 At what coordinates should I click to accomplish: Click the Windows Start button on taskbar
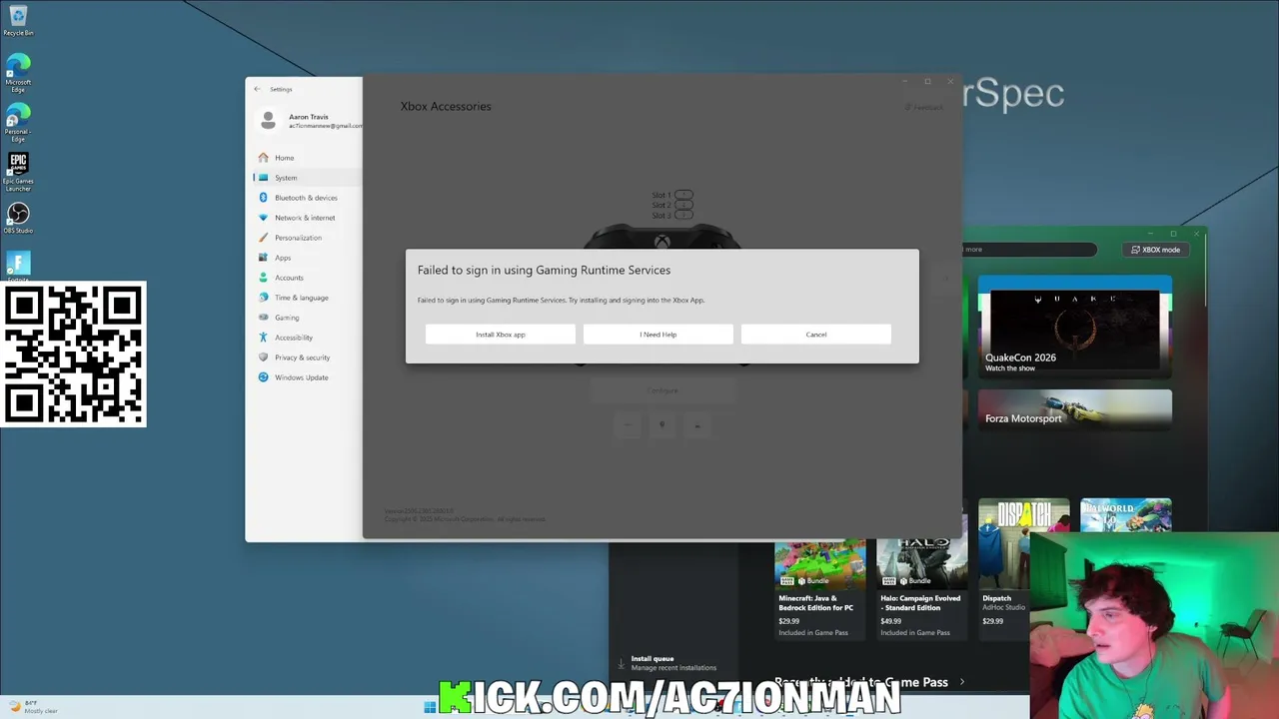430,707
